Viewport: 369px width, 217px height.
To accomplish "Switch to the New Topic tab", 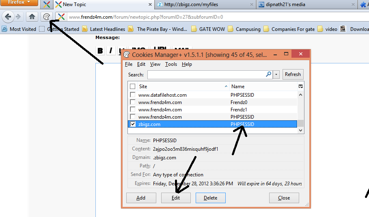I will pyautogui.click(x=101, y=4).
